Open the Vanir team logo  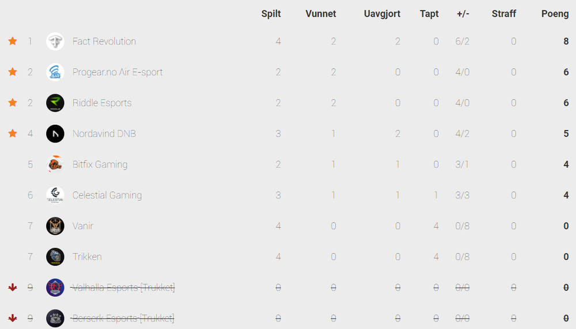pyautogui.click(x=55, y=226)
